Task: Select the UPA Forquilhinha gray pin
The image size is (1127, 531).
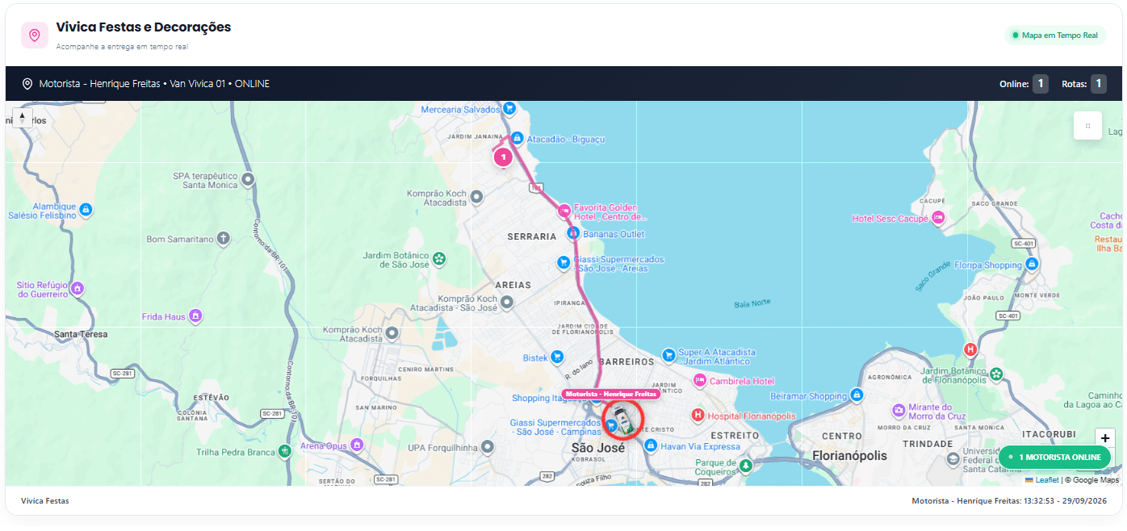Action: point(487,446)
